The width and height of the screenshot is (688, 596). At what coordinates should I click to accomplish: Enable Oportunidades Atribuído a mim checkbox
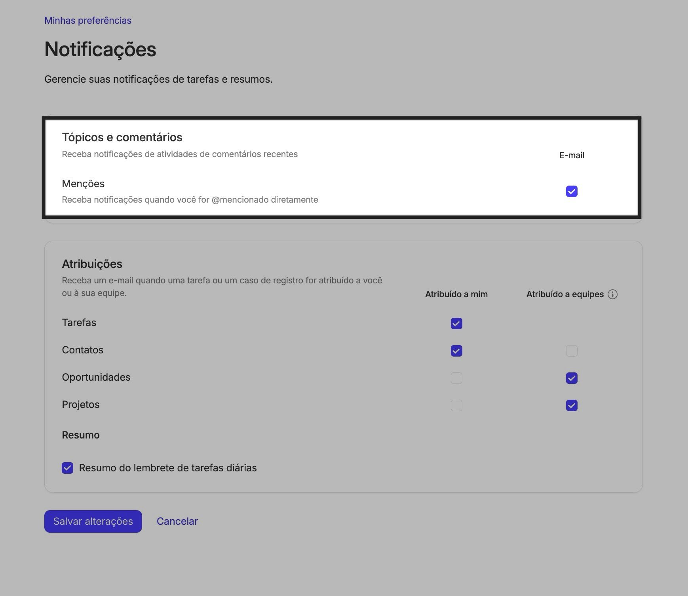(456, 378)
